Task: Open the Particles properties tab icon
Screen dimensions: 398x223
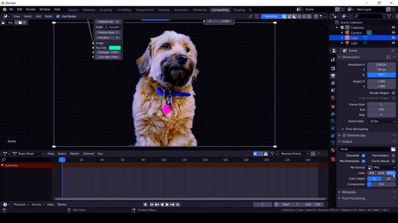Action: (333, 121)
